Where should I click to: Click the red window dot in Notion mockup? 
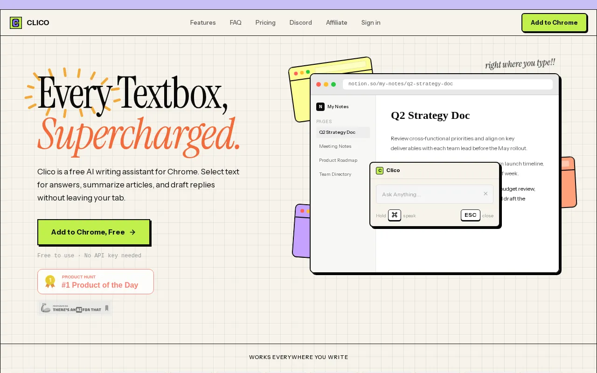pyautogui.click(x=319, y=84)
